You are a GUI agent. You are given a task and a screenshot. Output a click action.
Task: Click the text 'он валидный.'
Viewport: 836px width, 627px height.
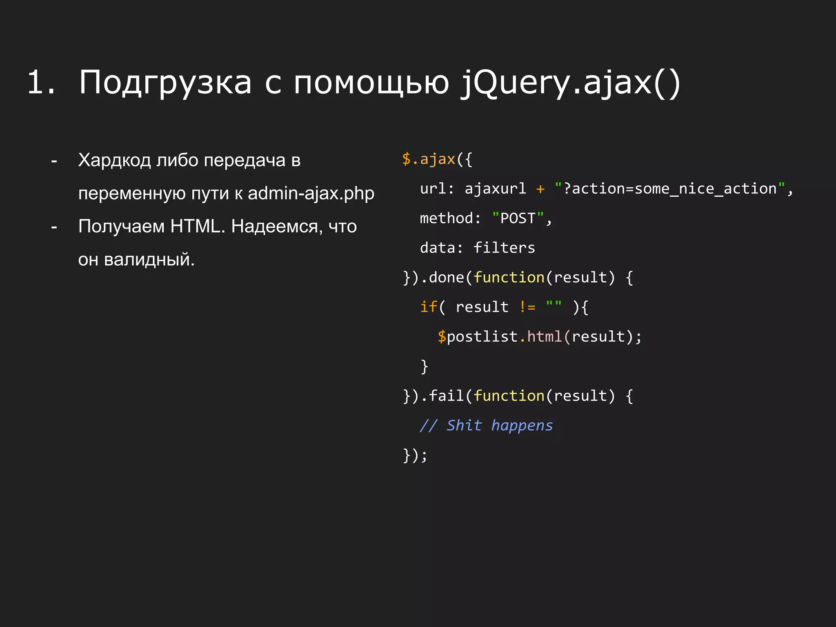tap(136, 260)
